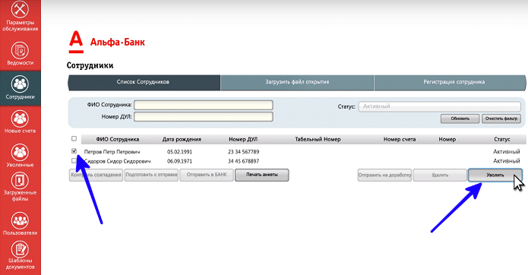This screenshot has width=528, height=275.
Task: Toggle the select-all checkbox in table header
Action: coord(74,139)
